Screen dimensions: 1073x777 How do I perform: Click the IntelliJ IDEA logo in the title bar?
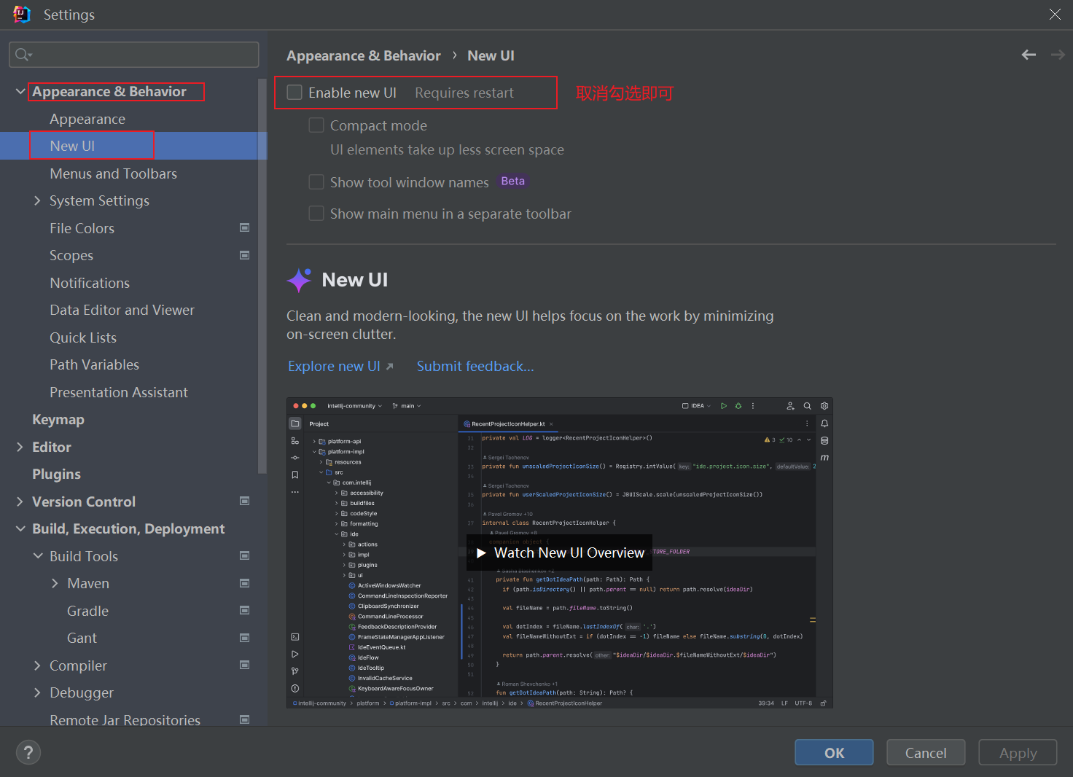(x=22, y=15)
